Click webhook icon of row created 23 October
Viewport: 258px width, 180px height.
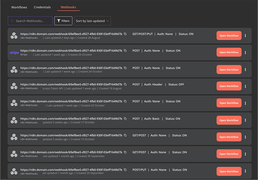(x=14, y=103)
